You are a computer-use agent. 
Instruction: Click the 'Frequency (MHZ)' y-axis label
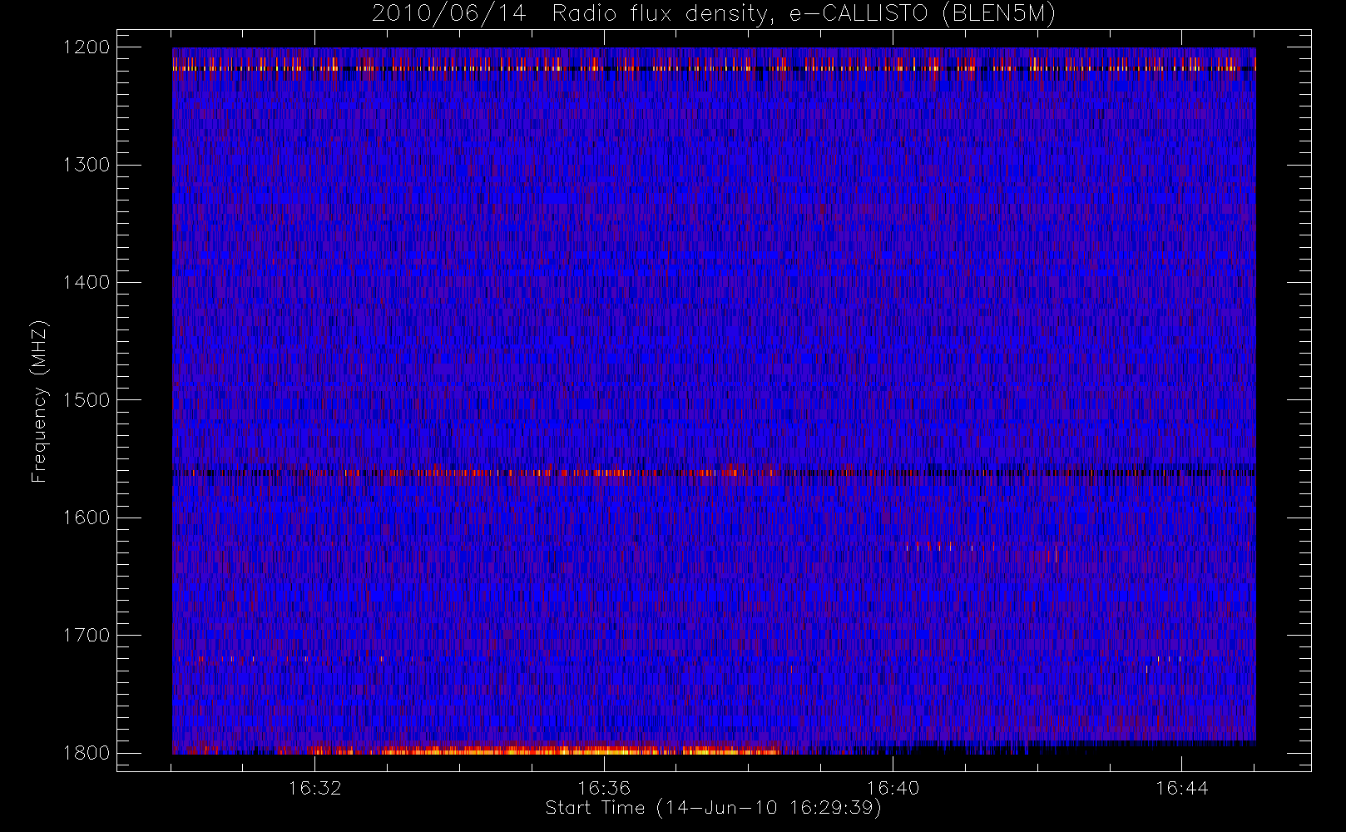click(x=38, y=401)
